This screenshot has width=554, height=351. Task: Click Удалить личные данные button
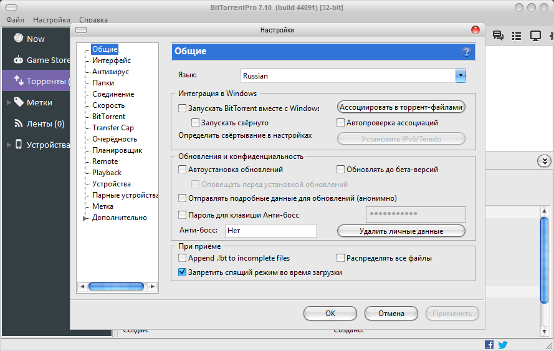[x=401, y=231]
